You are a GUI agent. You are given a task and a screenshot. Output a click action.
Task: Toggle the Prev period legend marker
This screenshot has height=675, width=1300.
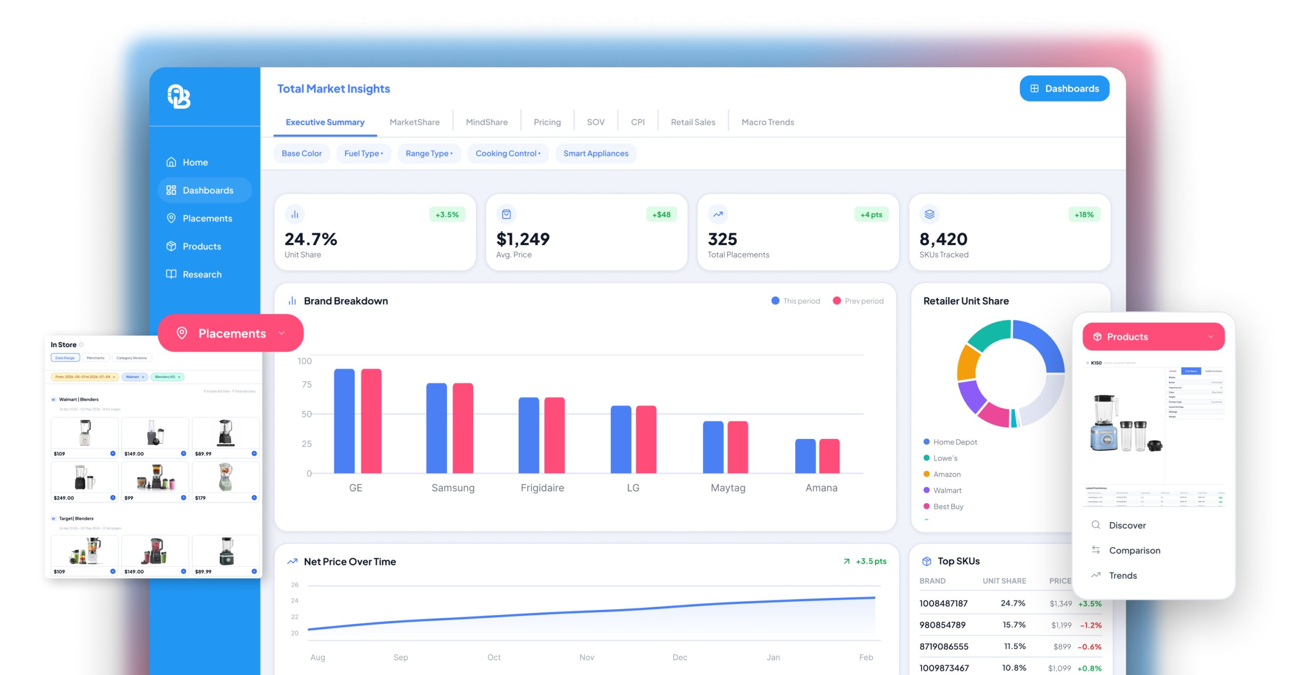[x=836, y=300]
